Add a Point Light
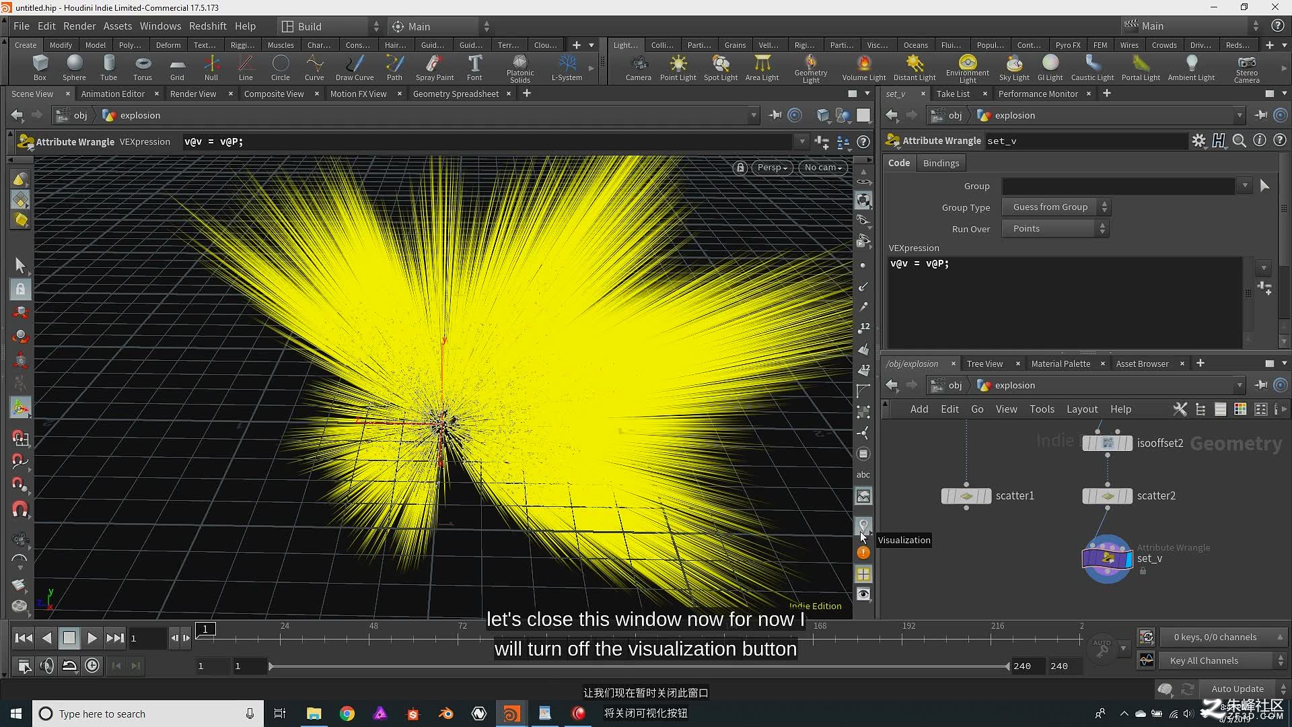Image resolution: width=1292 pixels, height=727 pixels. click(x=678, y=68)
